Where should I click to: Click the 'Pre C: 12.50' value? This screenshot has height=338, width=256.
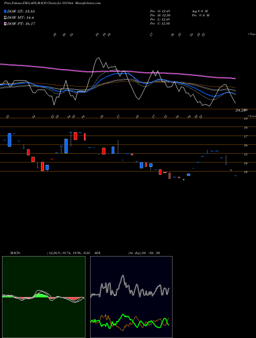(160, 24)
